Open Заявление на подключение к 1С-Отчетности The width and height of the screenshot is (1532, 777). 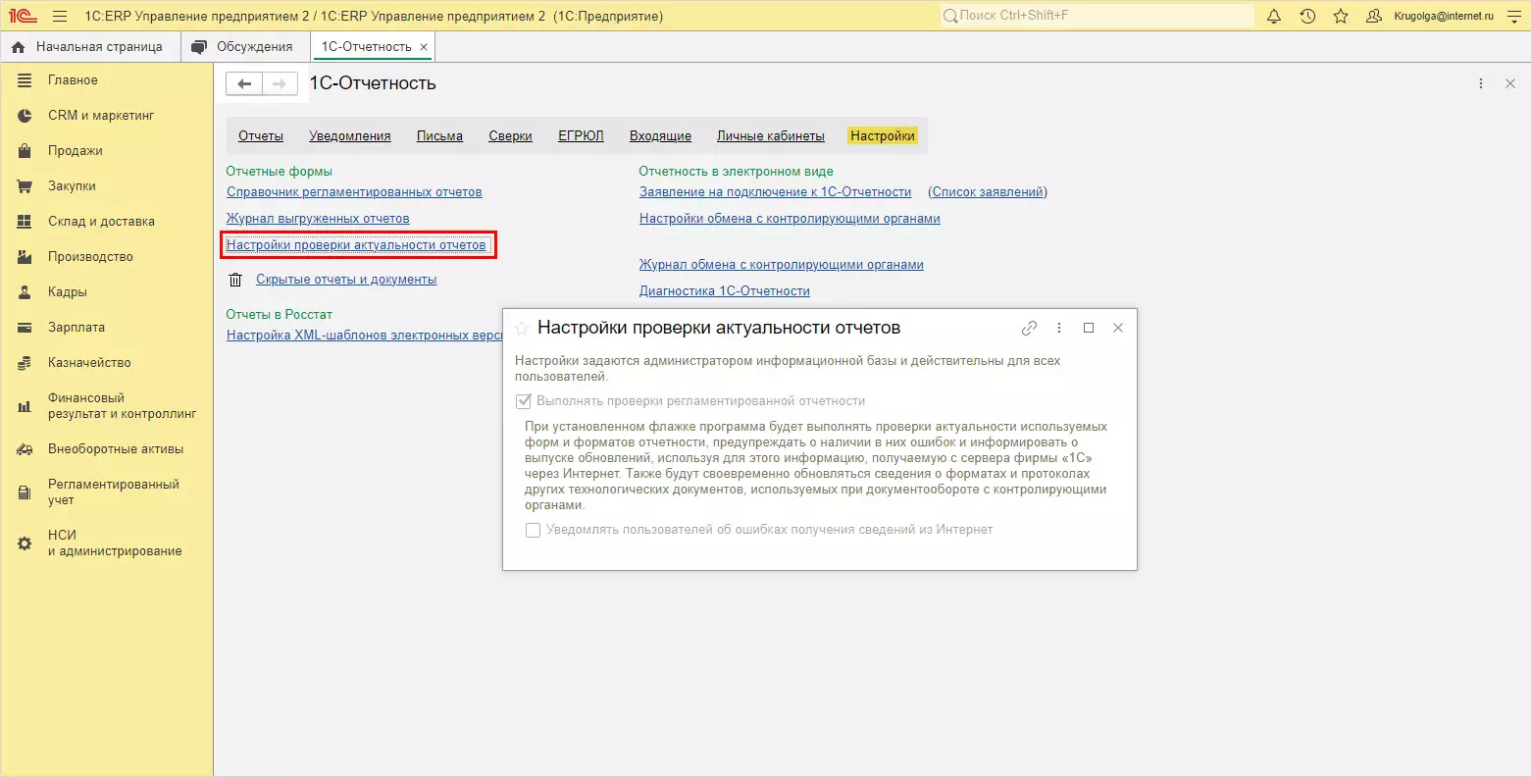[x=776, y=192]
